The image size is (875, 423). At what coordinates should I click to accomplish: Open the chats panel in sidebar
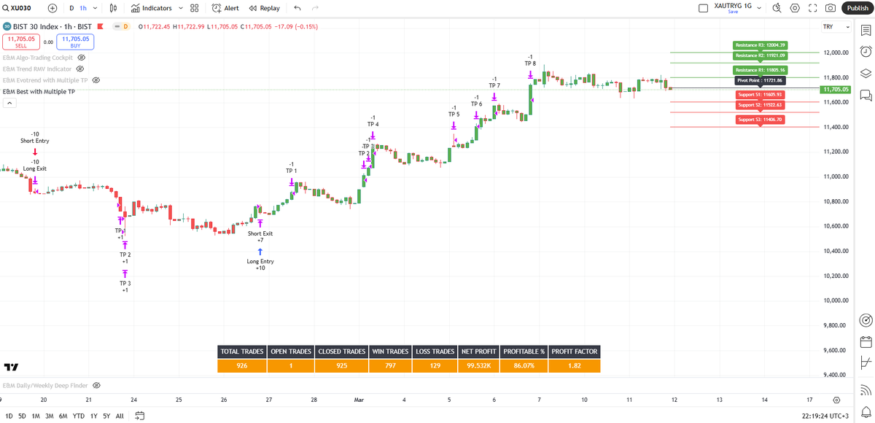866,95
